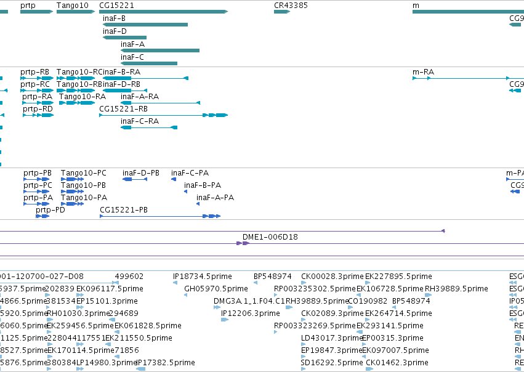
Task: Select the 294689 EST label
Action: (124, 313)
